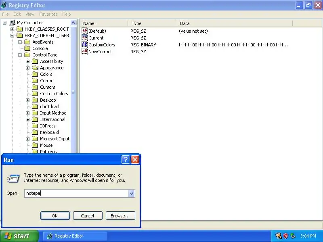323x242 pixels.
Task: Select the don't load tree item
Action: (49, 106)
